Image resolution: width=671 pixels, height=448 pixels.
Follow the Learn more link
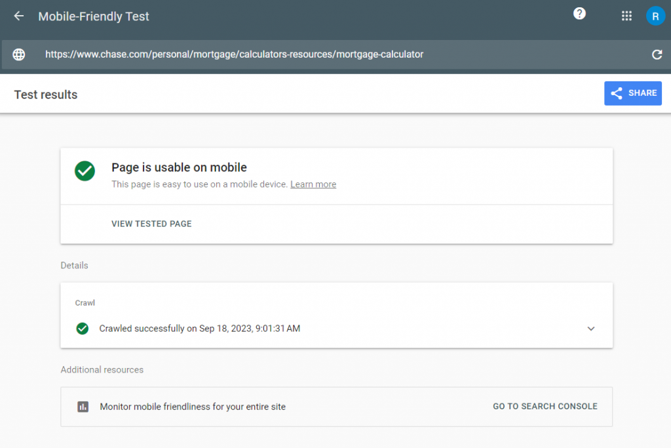click(x=313, y=184)
